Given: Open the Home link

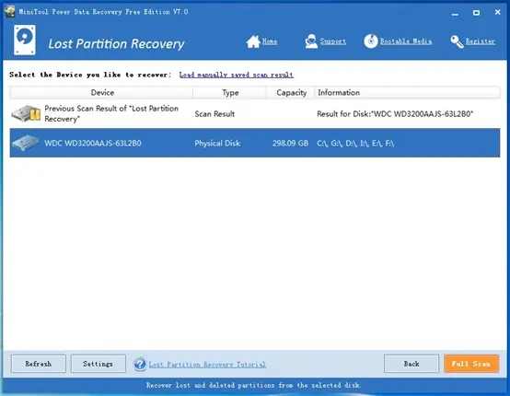Looking at the screenshot, I should coord(270,41).
